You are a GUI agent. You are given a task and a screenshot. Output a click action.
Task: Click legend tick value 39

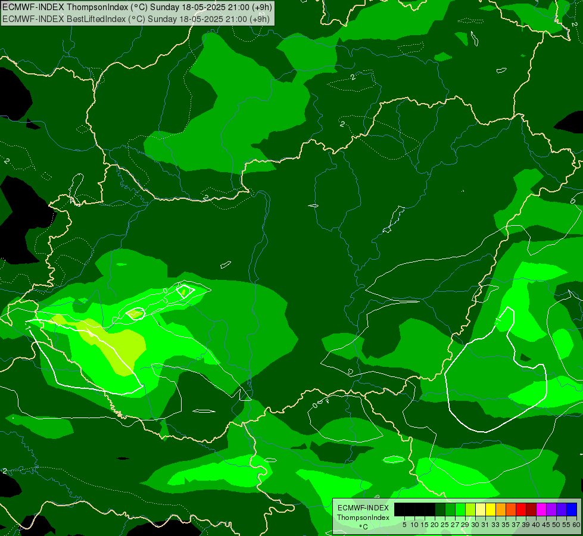pyautogui.click(x=526, y=525)
